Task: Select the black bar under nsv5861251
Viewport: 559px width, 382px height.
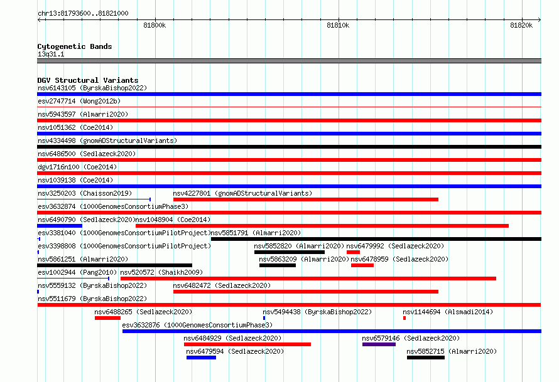Action: point(114,265)
